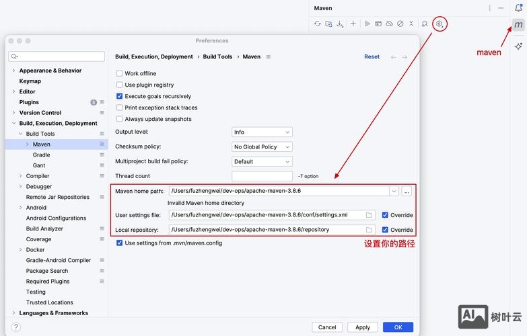Enable the Work offline checkbox
The width and height of the screenshot is (527, 336).
(x=120, y=74)
